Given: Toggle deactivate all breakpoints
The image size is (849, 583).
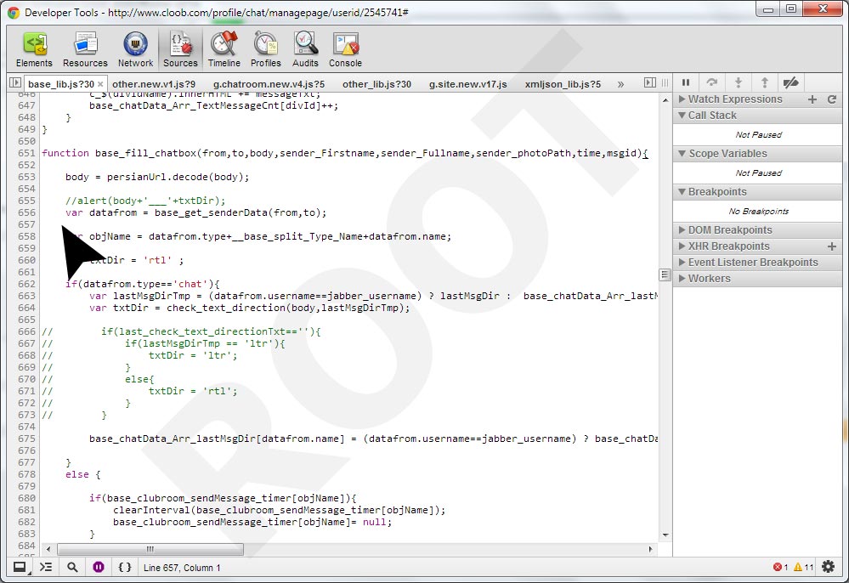Looking at the screenshot, I should click(790, 82).
